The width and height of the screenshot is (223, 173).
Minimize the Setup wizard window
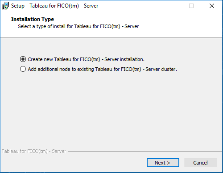171,6
